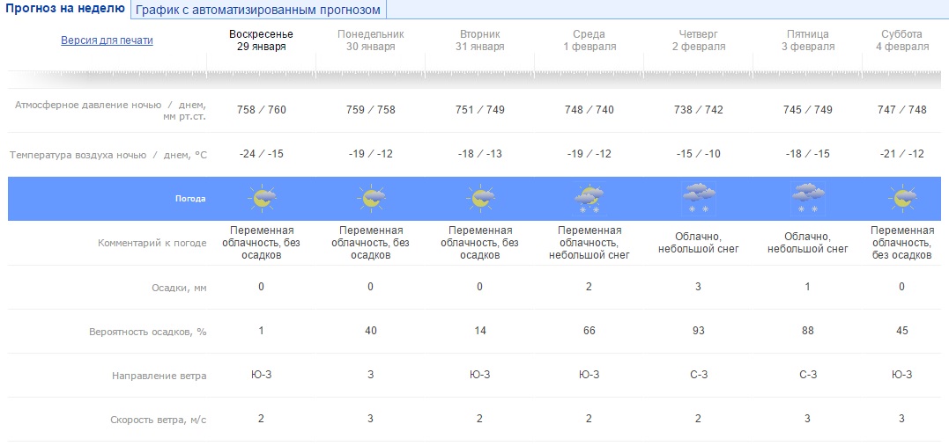Select the 'Суббота 4 февраля' column header
The height and width of the screenshot is (446, 949).
(902, 40)
